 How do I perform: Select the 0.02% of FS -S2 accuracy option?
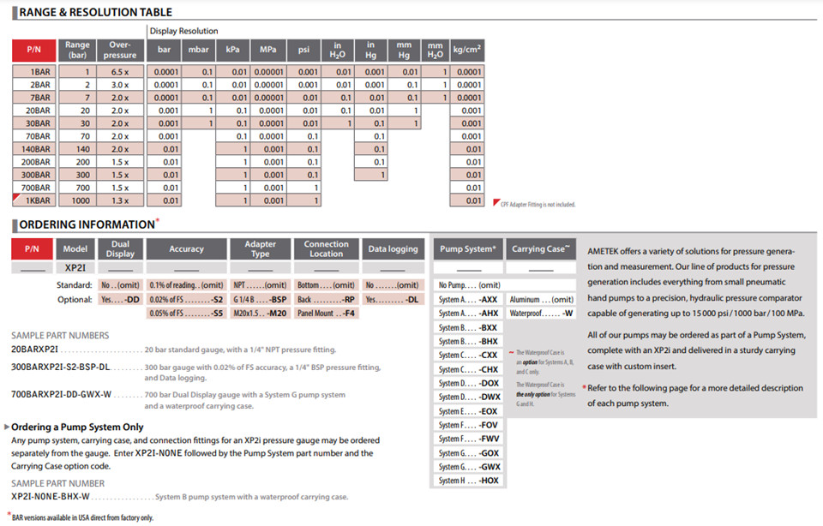click(x=186, y=300)
